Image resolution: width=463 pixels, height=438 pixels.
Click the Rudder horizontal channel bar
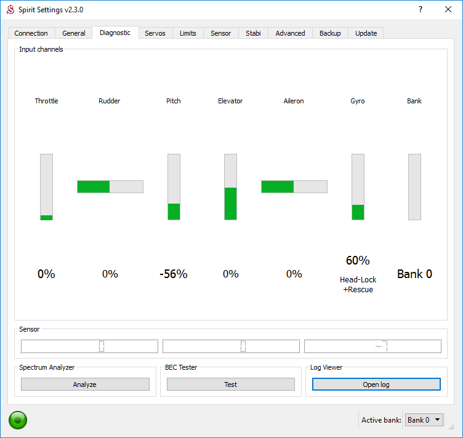point(110,186)
